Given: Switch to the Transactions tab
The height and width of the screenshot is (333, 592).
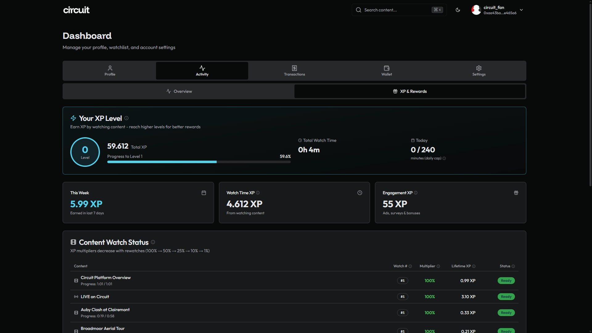Looking at the screenshot, I should [x=294, y=71].
